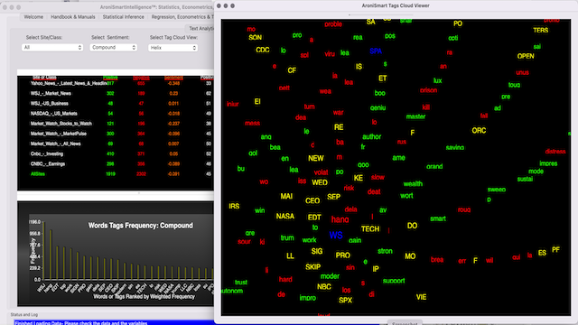Select the Text Analytics sub-tab
578x325 pixels.
[x=200, y=28]
